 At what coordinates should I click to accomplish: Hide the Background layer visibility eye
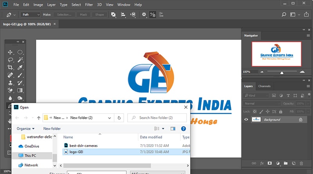point(246,120)
